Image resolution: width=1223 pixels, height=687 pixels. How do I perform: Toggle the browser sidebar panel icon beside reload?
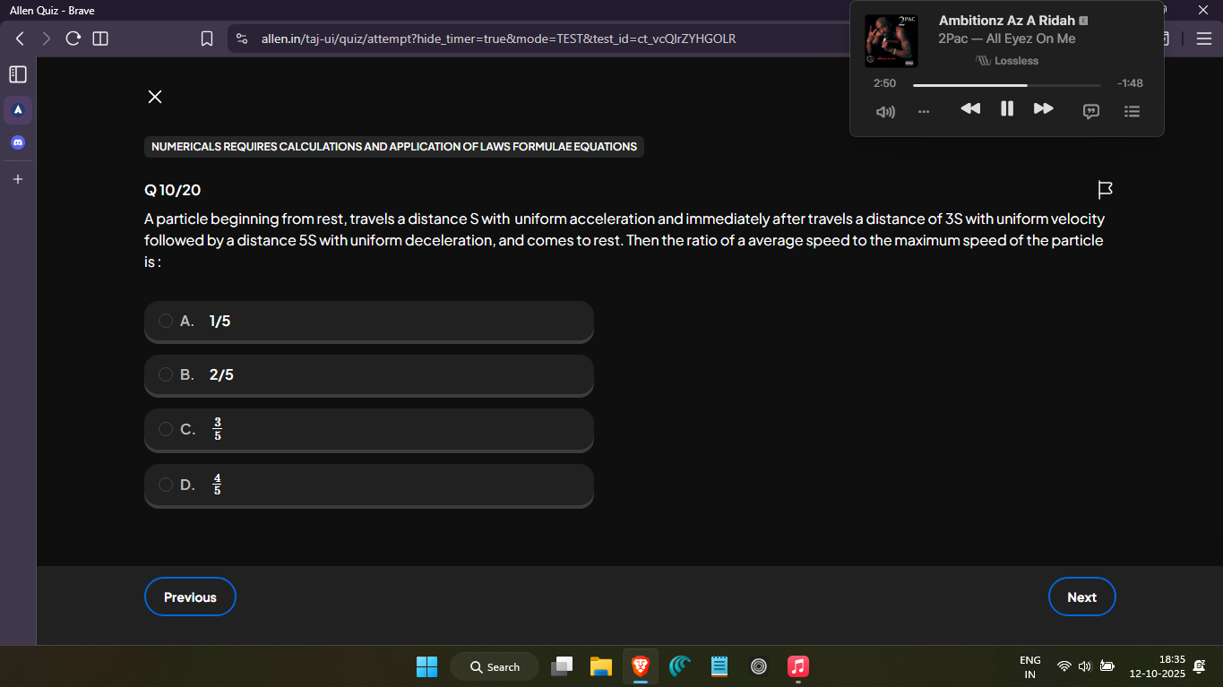[100, 39]
